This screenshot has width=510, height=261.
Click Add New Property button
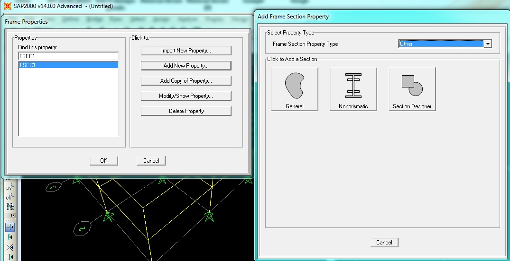pyautogui.click(x=186, y=66)
